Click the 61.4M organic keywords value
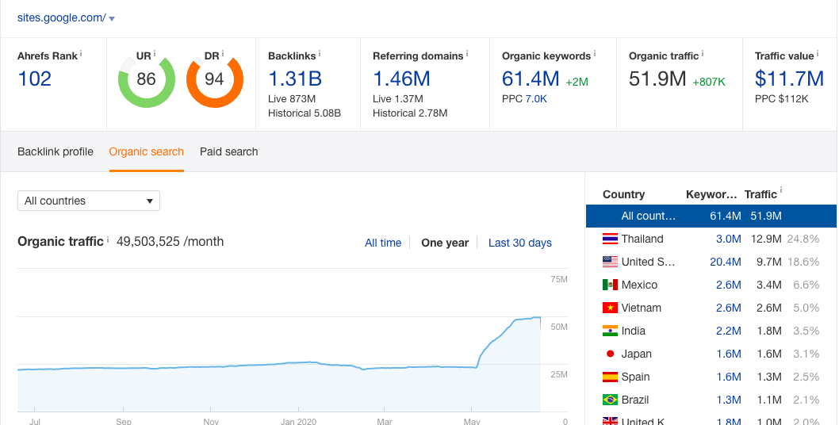The width and height of the screenshot is (839, 425). (531, 79)
